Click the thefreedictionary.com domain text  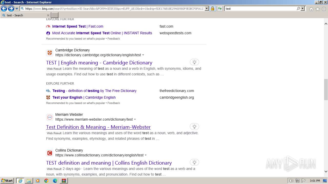point(177,91)
